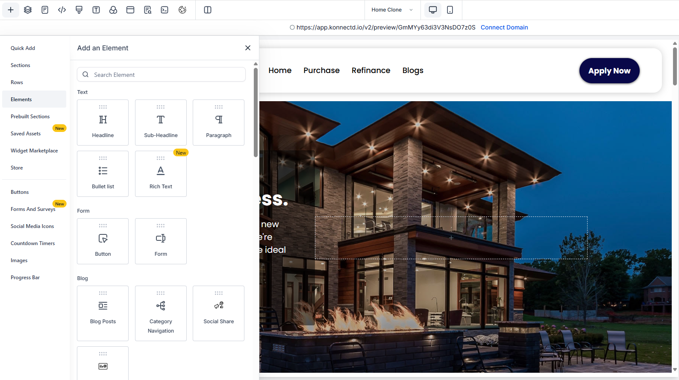The width and height of the screenshot is (679, 380).
Task: Click the Search Element input field
Action: coord(167,75)
